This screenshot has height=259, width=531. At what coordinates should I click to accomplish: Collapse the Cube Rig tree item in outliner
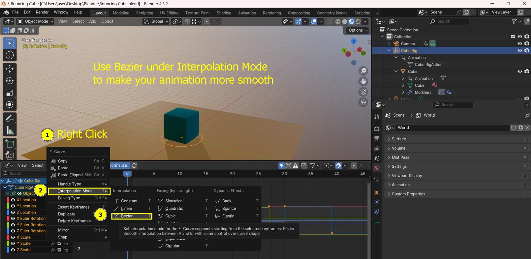pyautogui.click(x=389, y=50)
